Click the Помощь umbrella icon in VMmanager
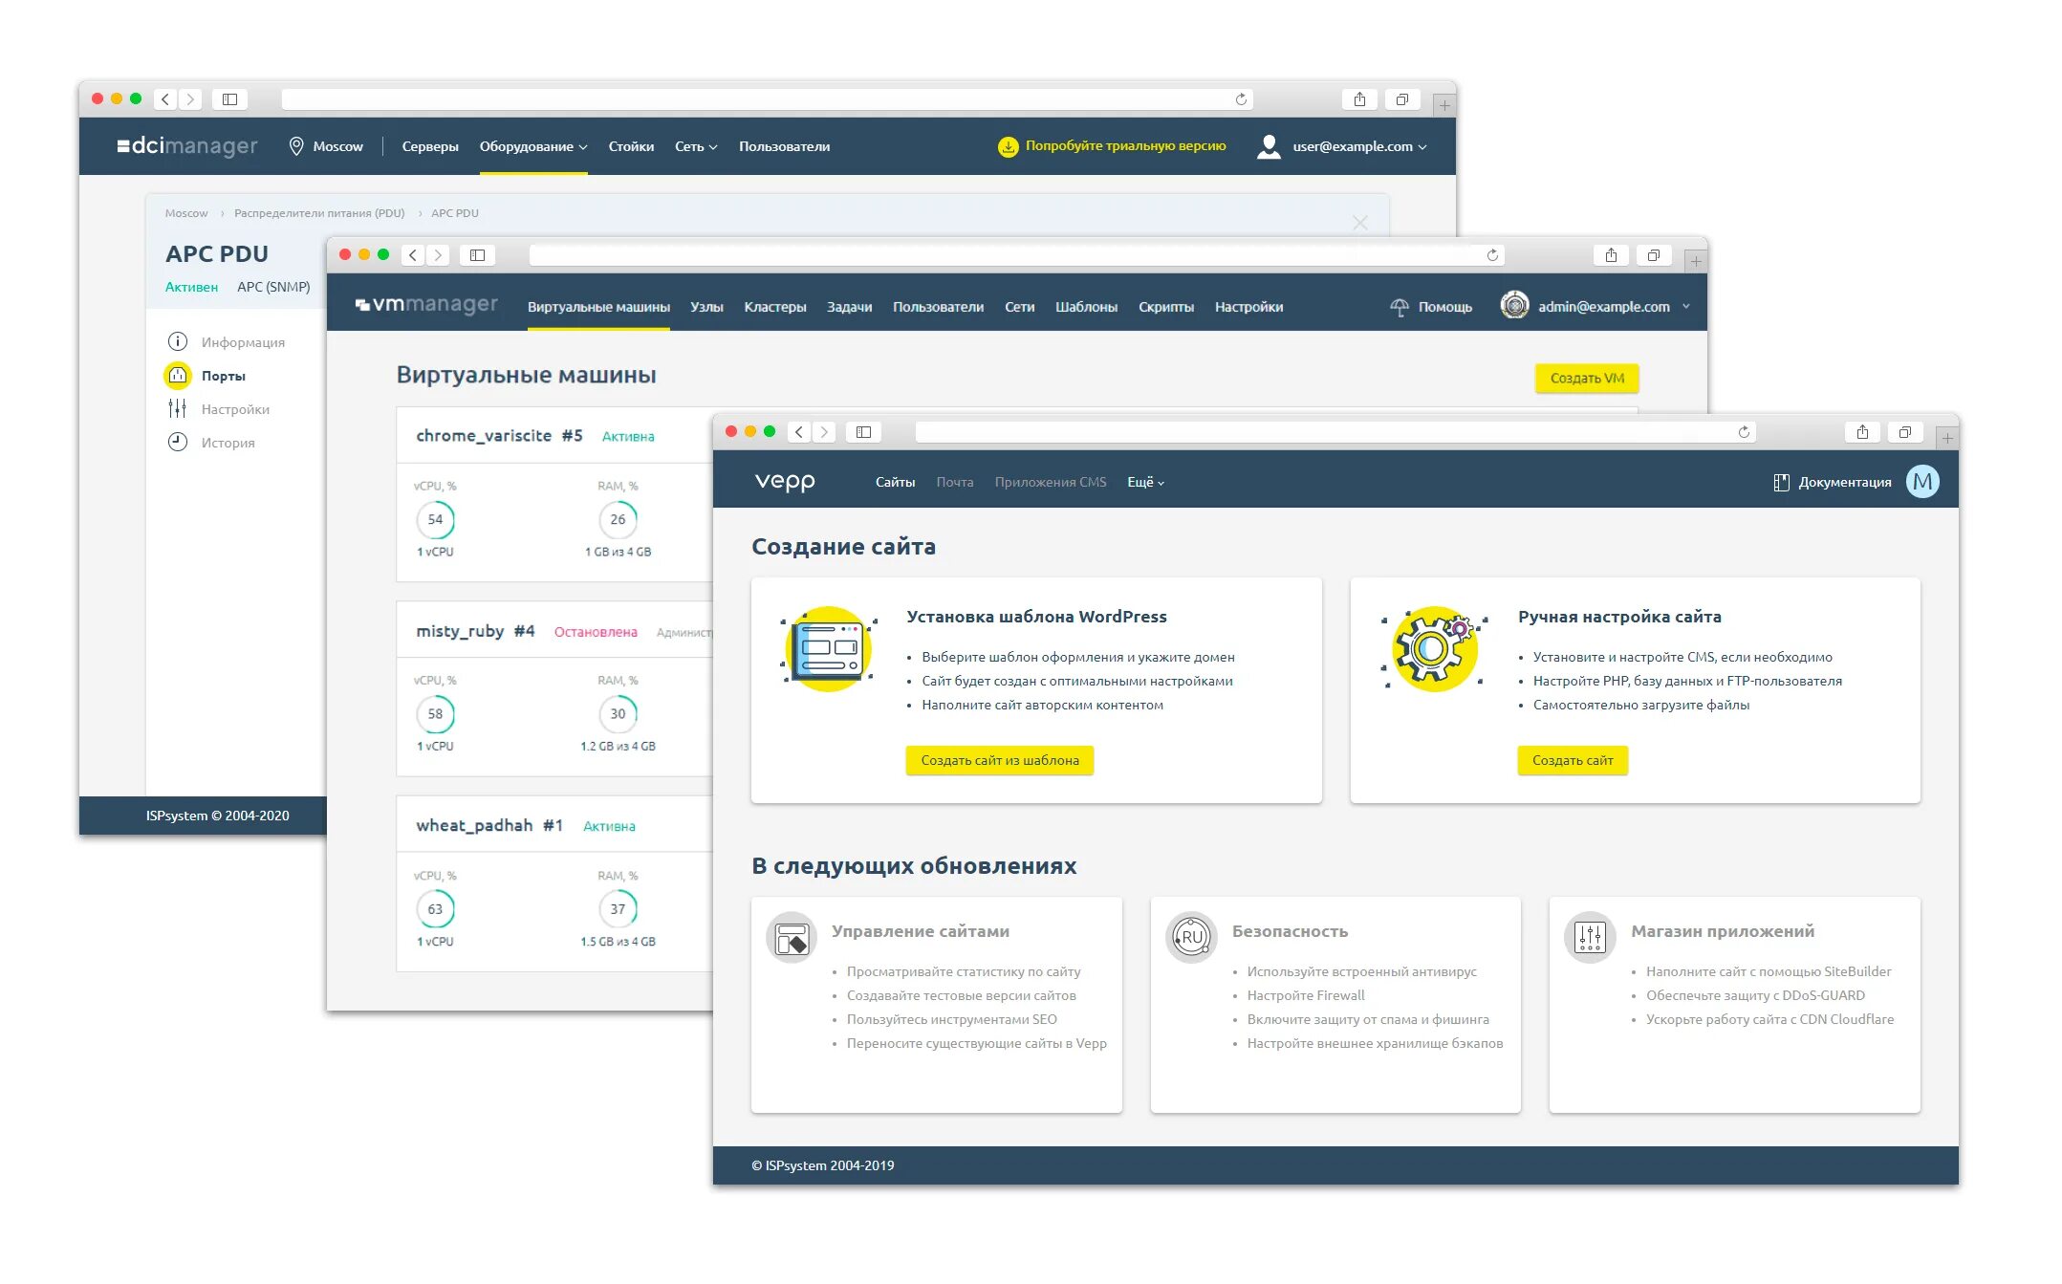The image size is (2062, 1284). click(1399, 307)
